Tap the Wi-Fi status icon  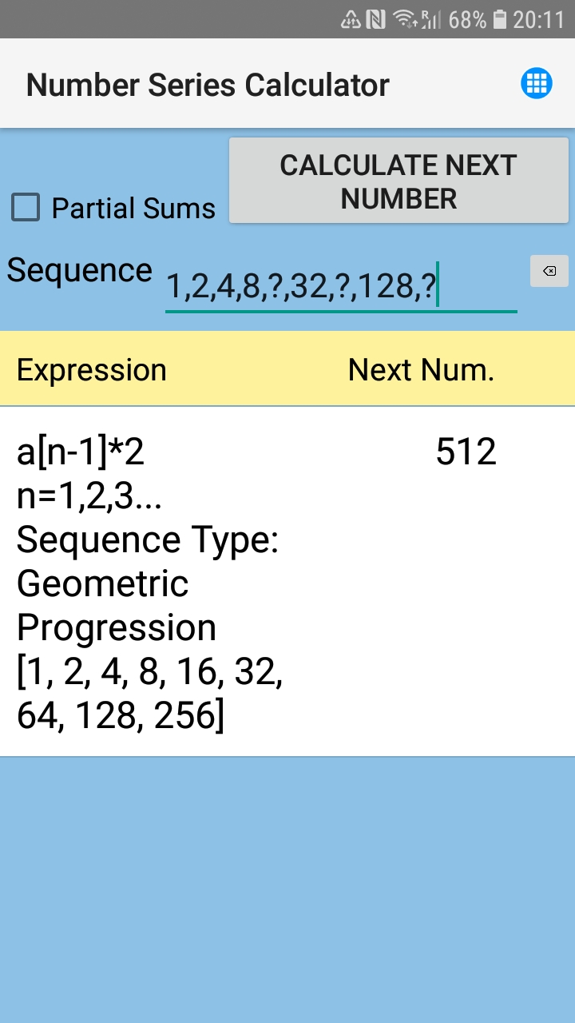(x=406, y=19)
